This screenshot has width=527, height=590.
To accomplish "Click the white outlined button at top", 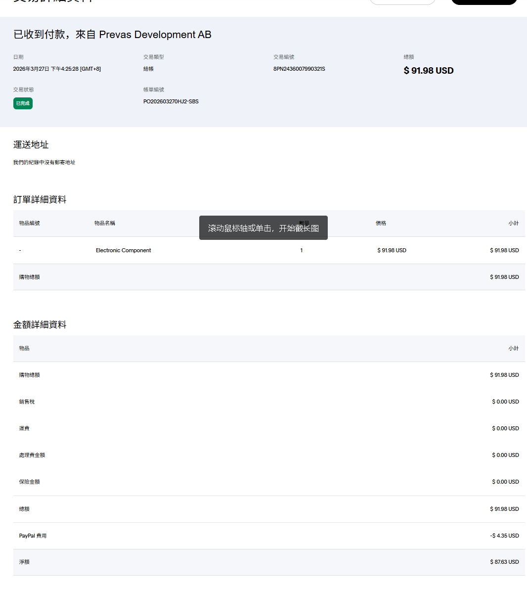I will [x=402, y=1].
